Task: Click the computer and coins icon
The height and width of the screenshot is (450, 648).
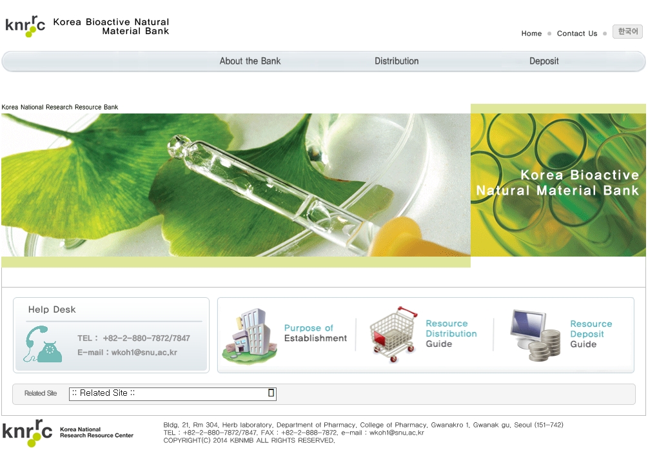Action: point(535,335)
